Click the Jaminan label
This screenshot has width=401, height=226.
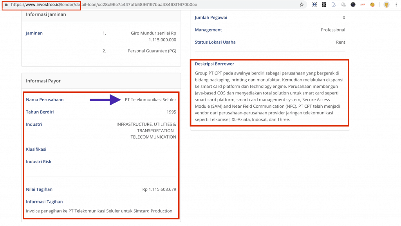[x=34, y=33]
